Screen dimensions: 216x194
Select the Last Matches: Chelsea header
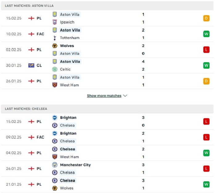[x=107, y=109]
